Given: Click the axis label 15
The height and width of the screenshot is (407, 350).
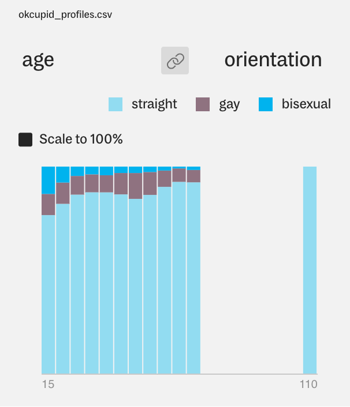Looking at the screenshot, I should [48, 384].
